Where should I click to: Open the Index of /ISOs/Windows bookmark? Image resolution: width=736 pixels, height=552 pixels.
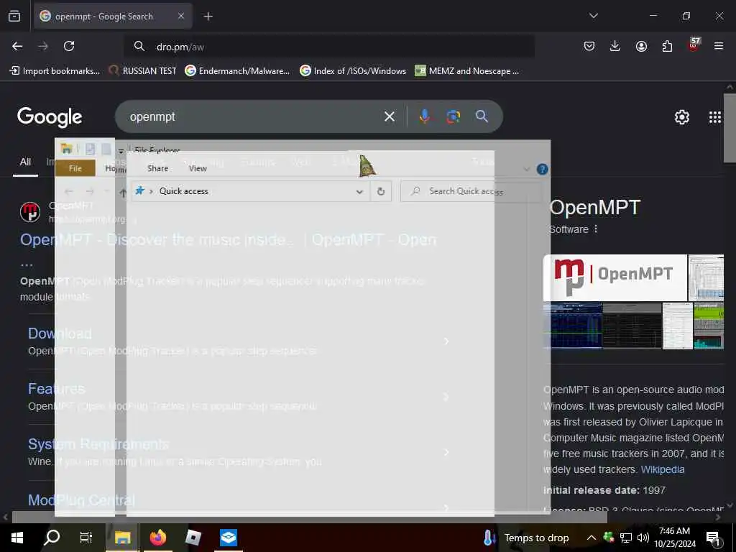click(x=353, y=71)
